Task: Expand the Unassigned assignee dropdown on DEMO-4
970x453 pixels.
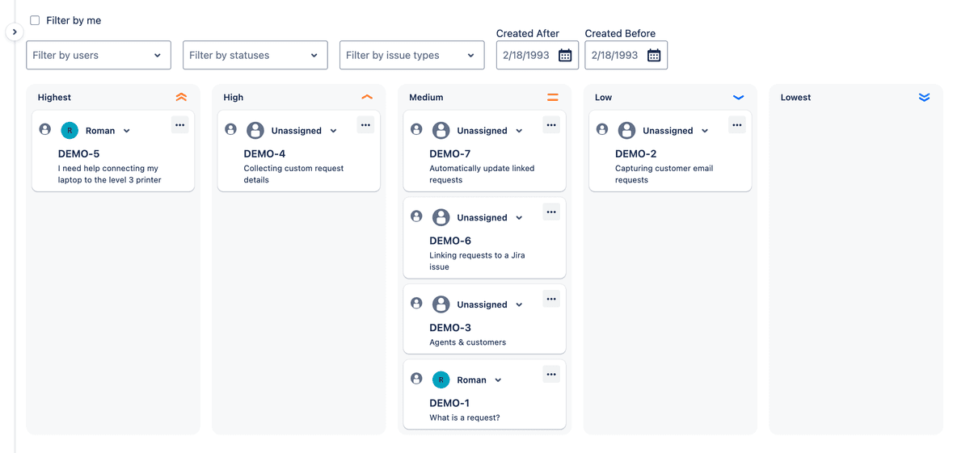Action: tap(333, 131)
